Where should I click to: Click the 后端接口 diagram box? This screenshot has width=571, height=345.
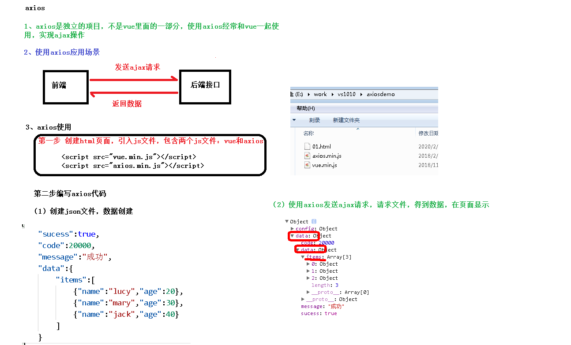coord(205,86)
